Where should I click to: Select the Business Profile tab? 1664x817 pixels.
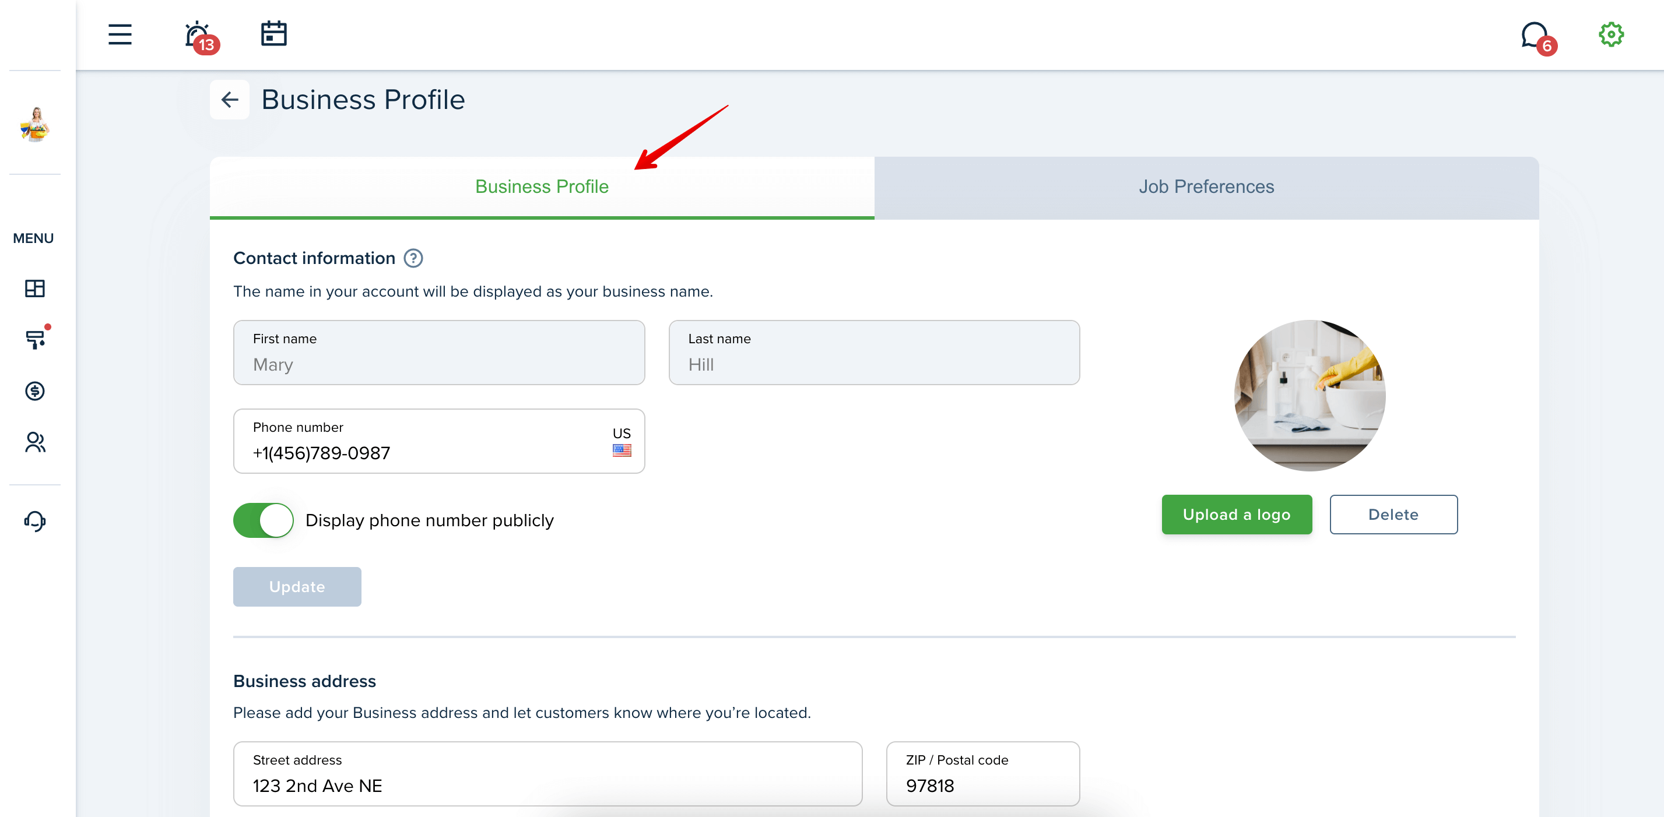(x=541, y=186)
